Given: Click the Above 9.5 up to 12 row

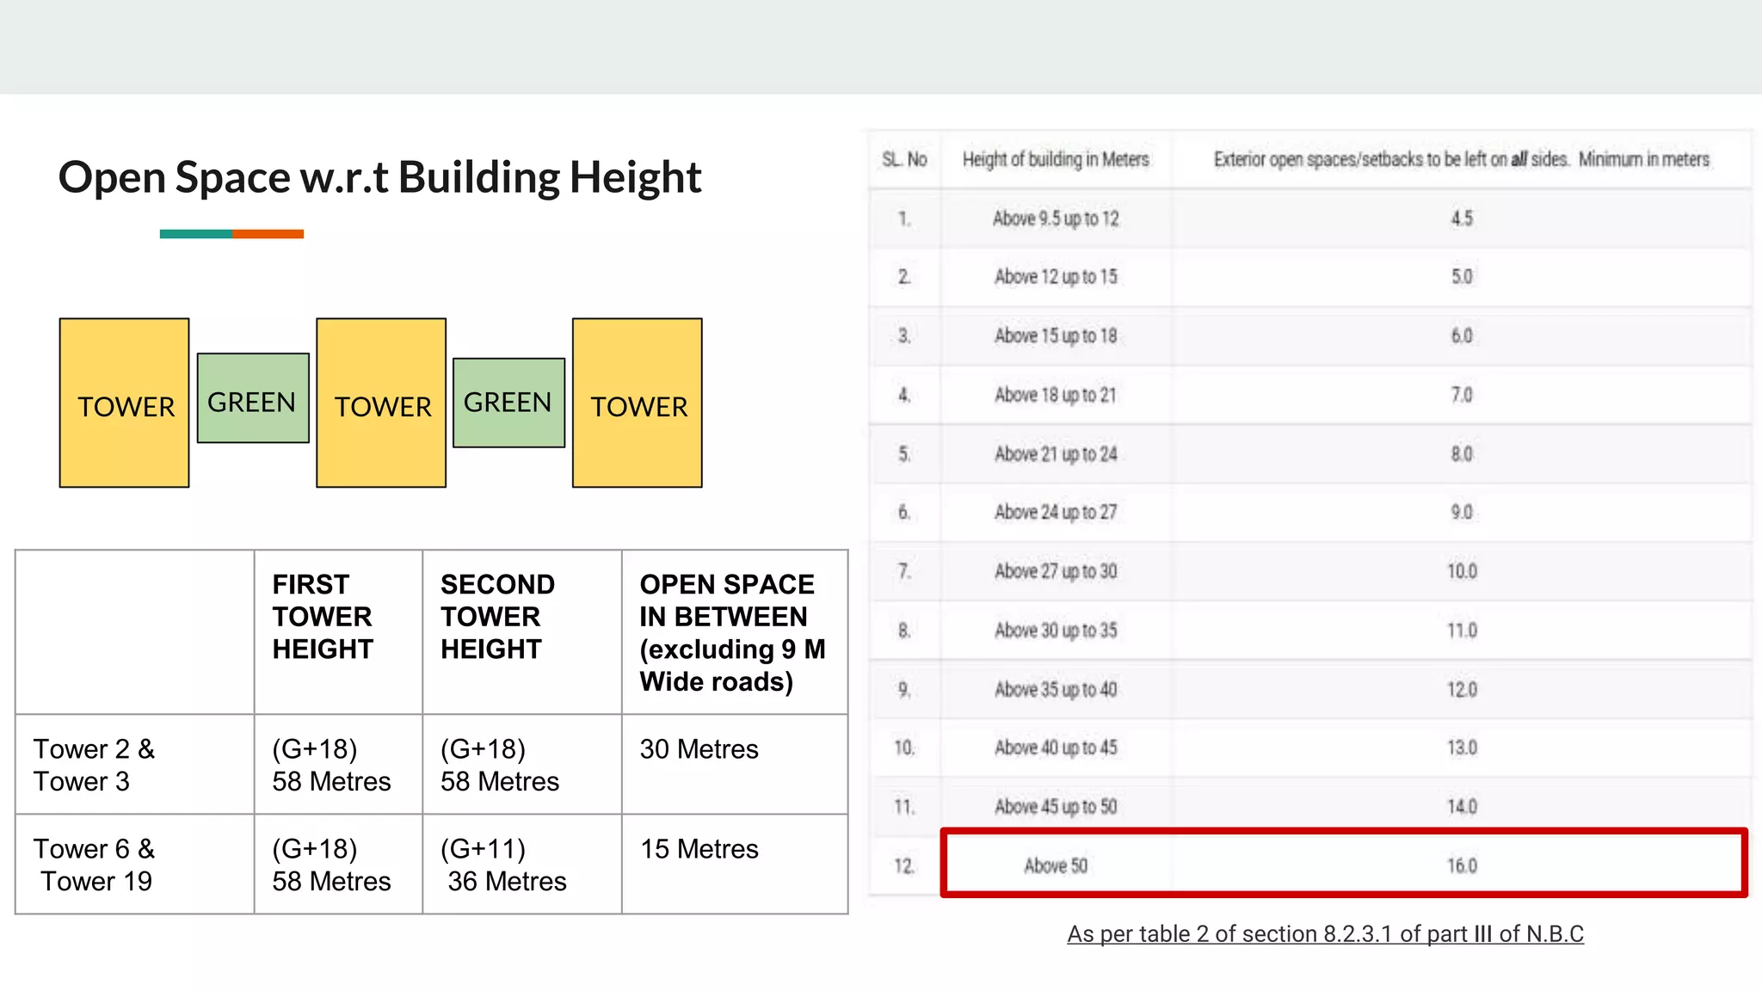Looking at the screenshot, I should click(x=1056, y=219).
